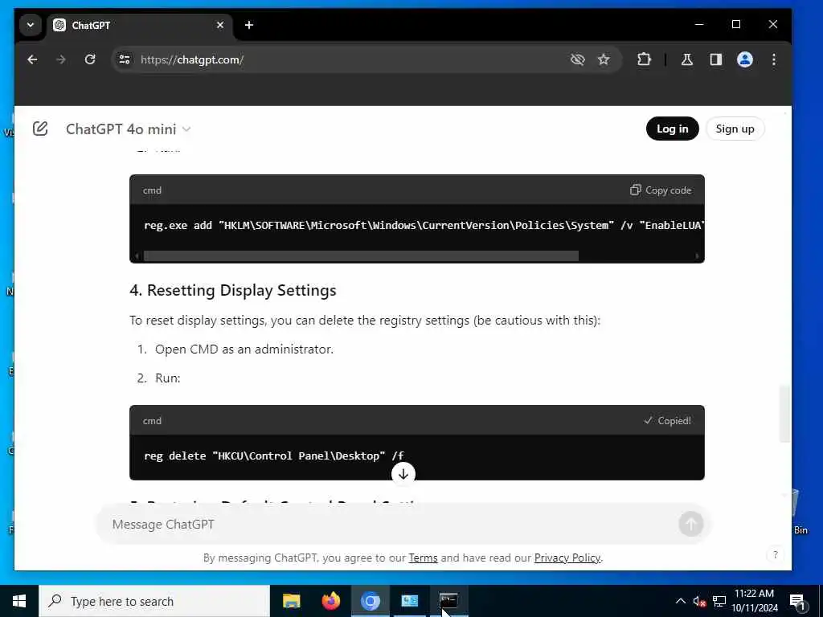Open the taskbar clock and date
The width and height of the screenshot is (823, 617).
tap(754, 601)
